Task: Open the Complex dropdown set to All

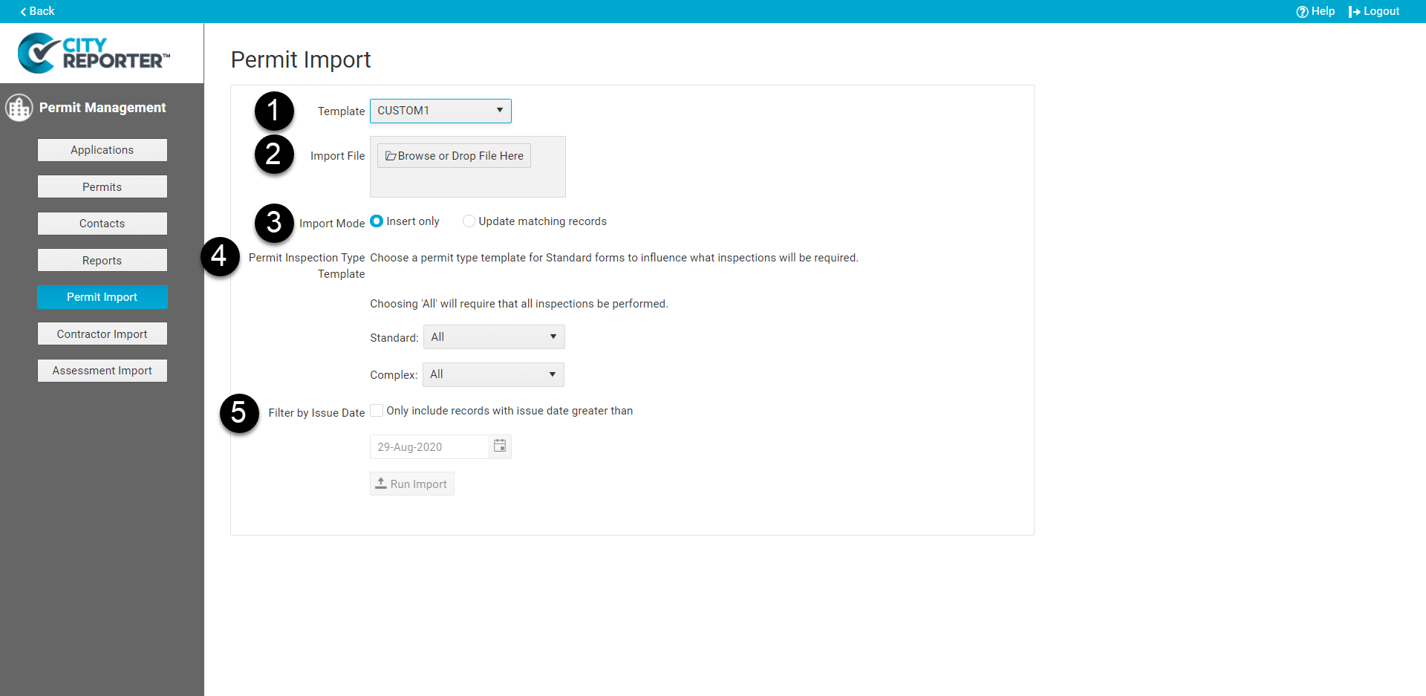Action: click(492, 374)
